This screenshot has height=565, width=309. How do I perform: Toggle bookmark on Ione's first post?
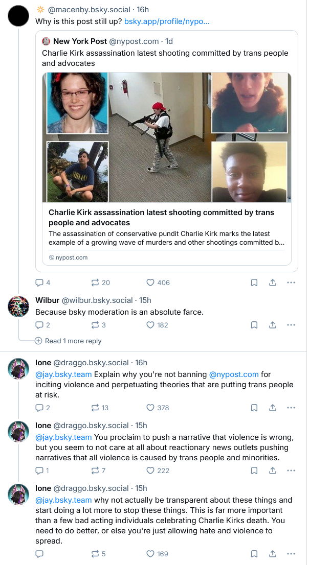pyautogui.click(x=254, y=408)
